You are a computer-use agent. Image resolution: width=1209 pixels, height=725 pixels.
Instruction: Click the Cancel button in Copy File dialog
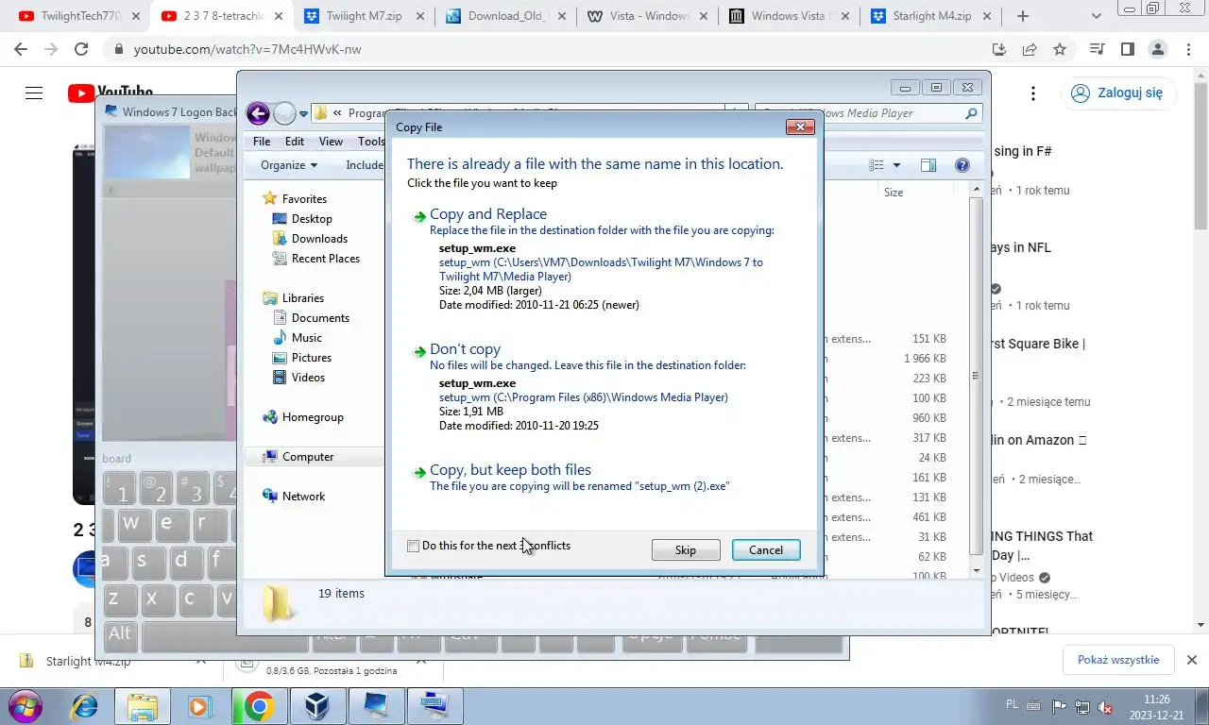coord(766,550)
